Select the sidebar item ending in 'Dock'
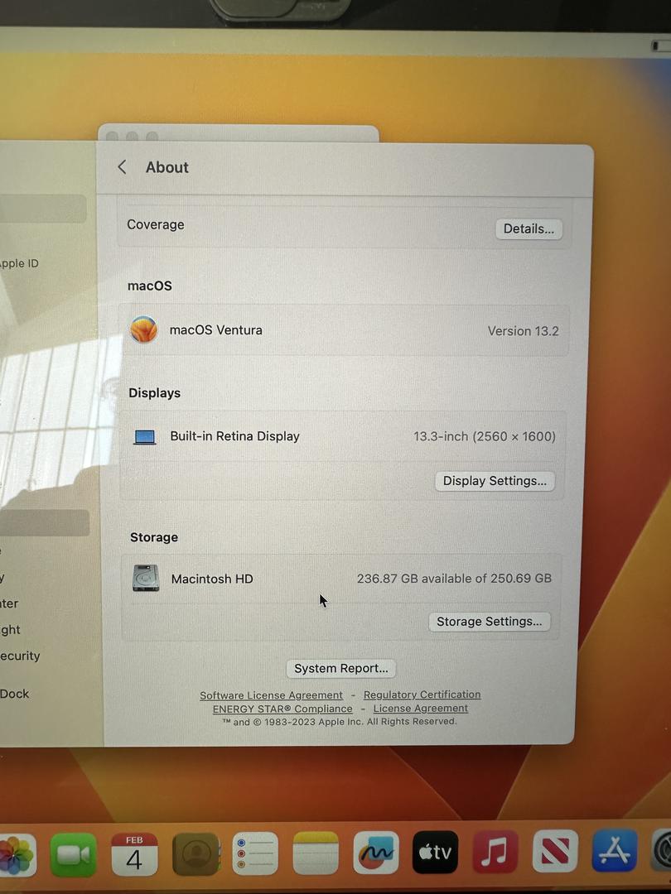The width and height of the screenshot is (671, 894). tap(14, 694)
